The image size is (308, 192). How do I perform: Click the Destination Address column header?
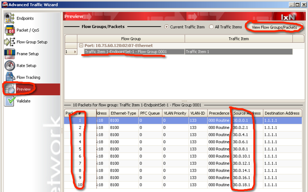(282, 113)
